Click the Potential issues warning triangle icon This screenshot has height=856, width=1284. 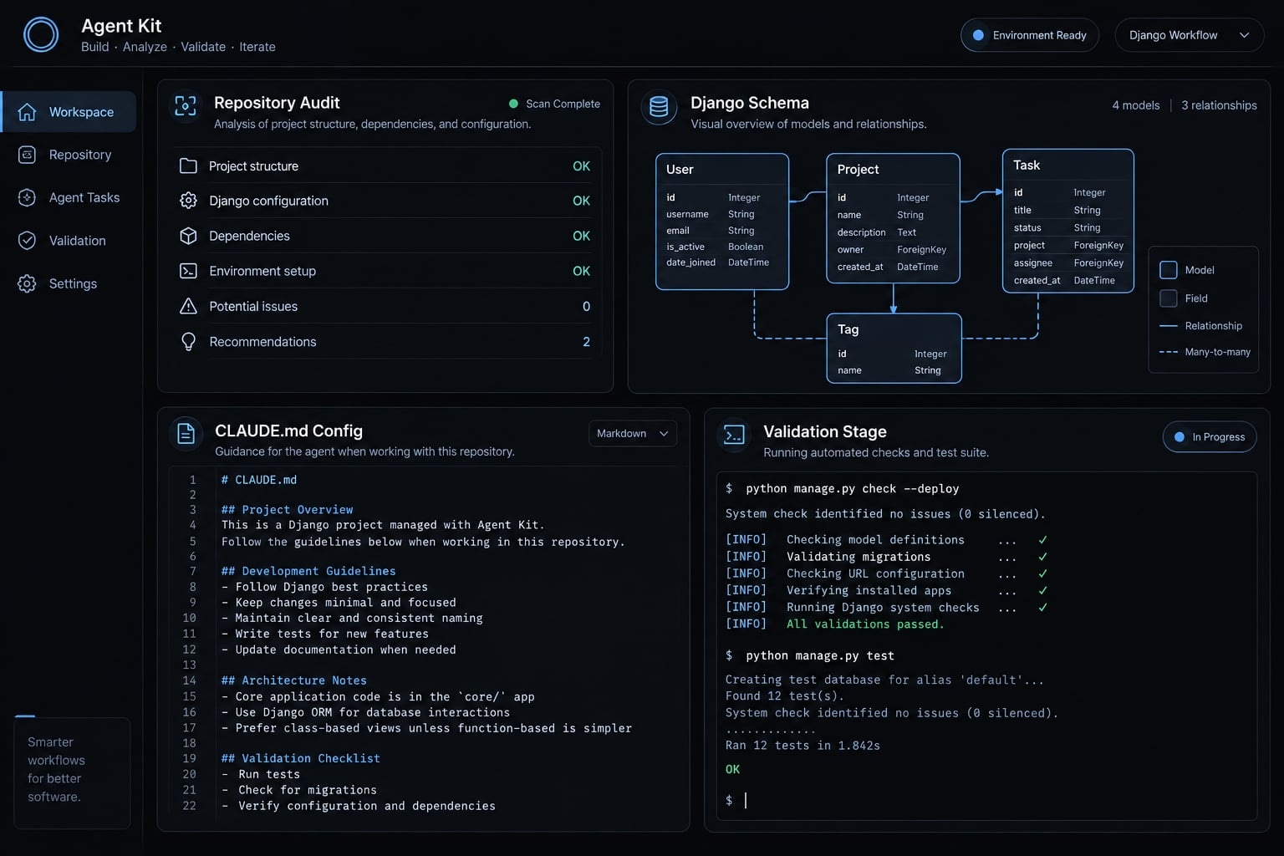[x=188, y=306]
